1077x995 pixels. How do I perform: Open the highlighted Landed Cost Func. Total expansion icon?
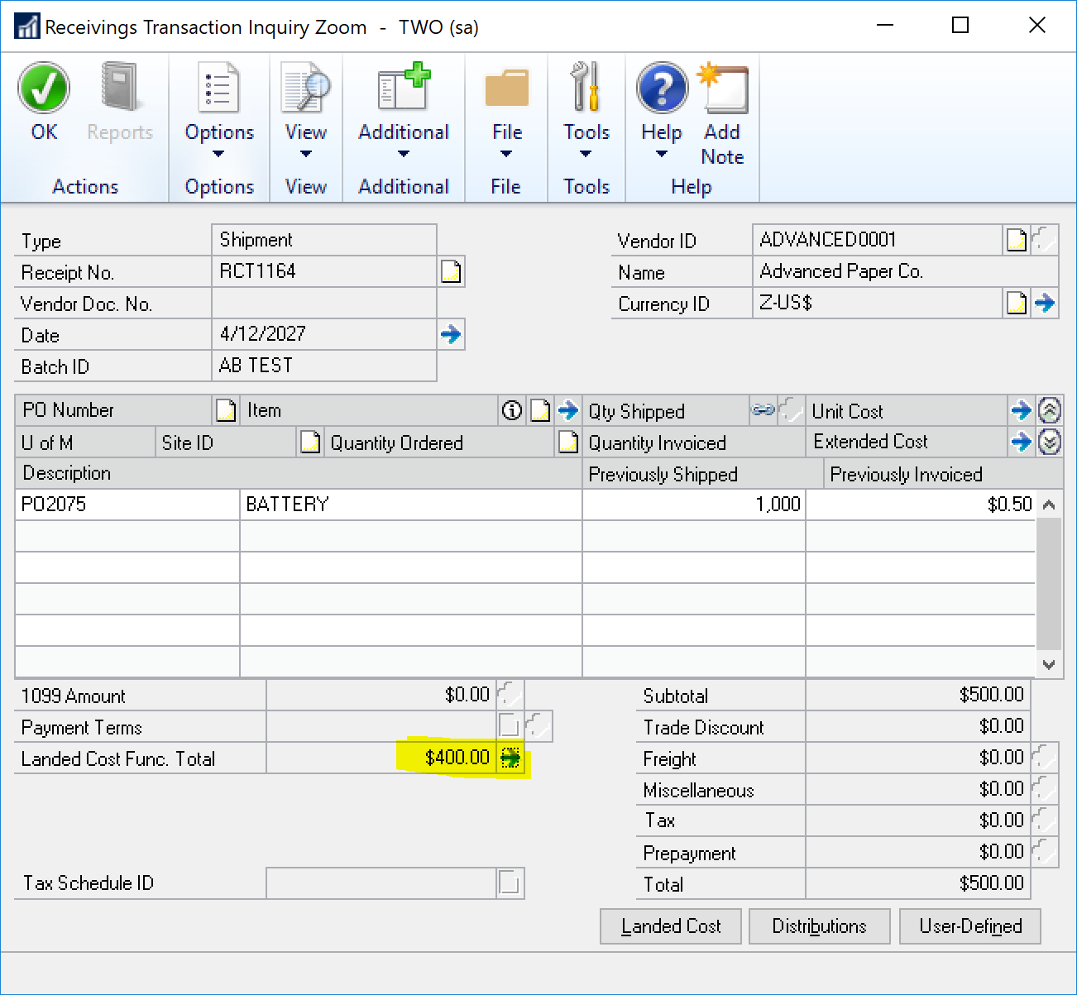[511, 756]
